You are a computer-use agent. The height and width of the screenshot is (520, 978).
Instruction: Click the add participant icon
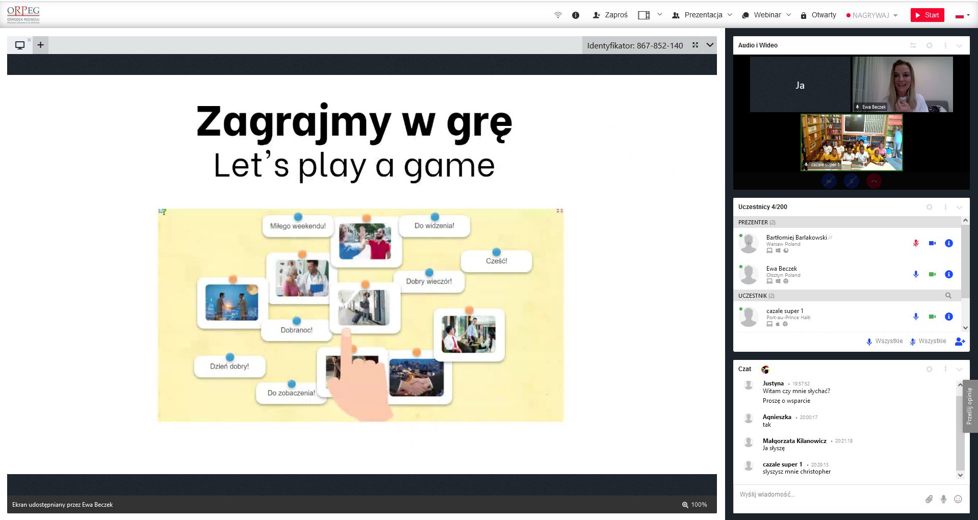960,342
